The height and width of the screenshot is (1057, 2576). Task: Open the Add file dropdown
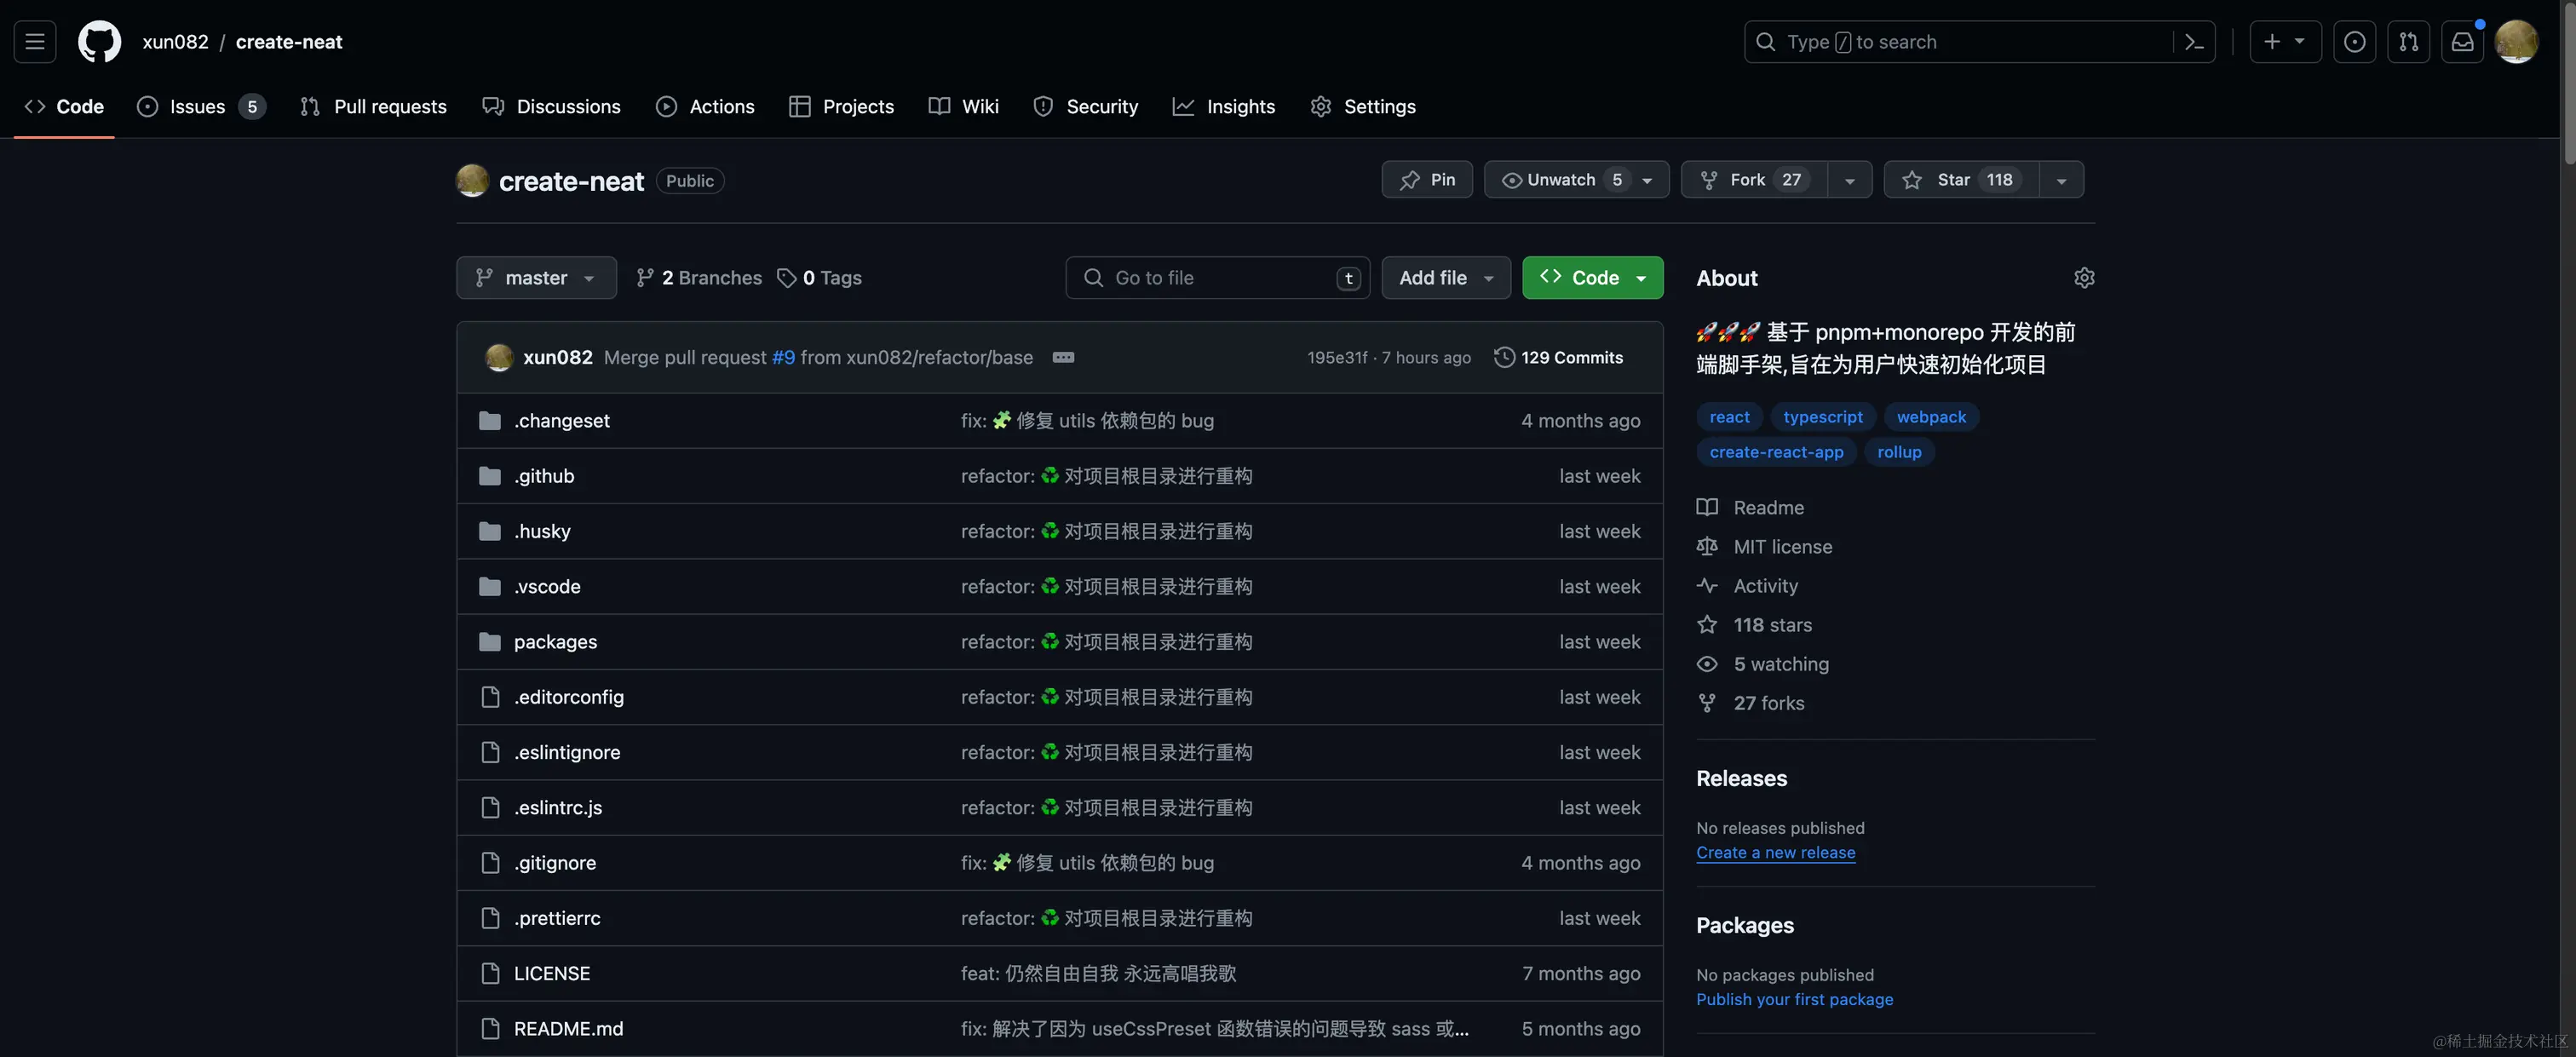1446,278
